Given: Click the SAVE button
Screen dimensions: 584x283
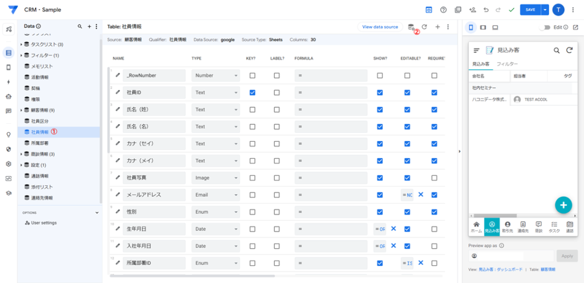Looking at the screenshot, I should tap(530, 10).
